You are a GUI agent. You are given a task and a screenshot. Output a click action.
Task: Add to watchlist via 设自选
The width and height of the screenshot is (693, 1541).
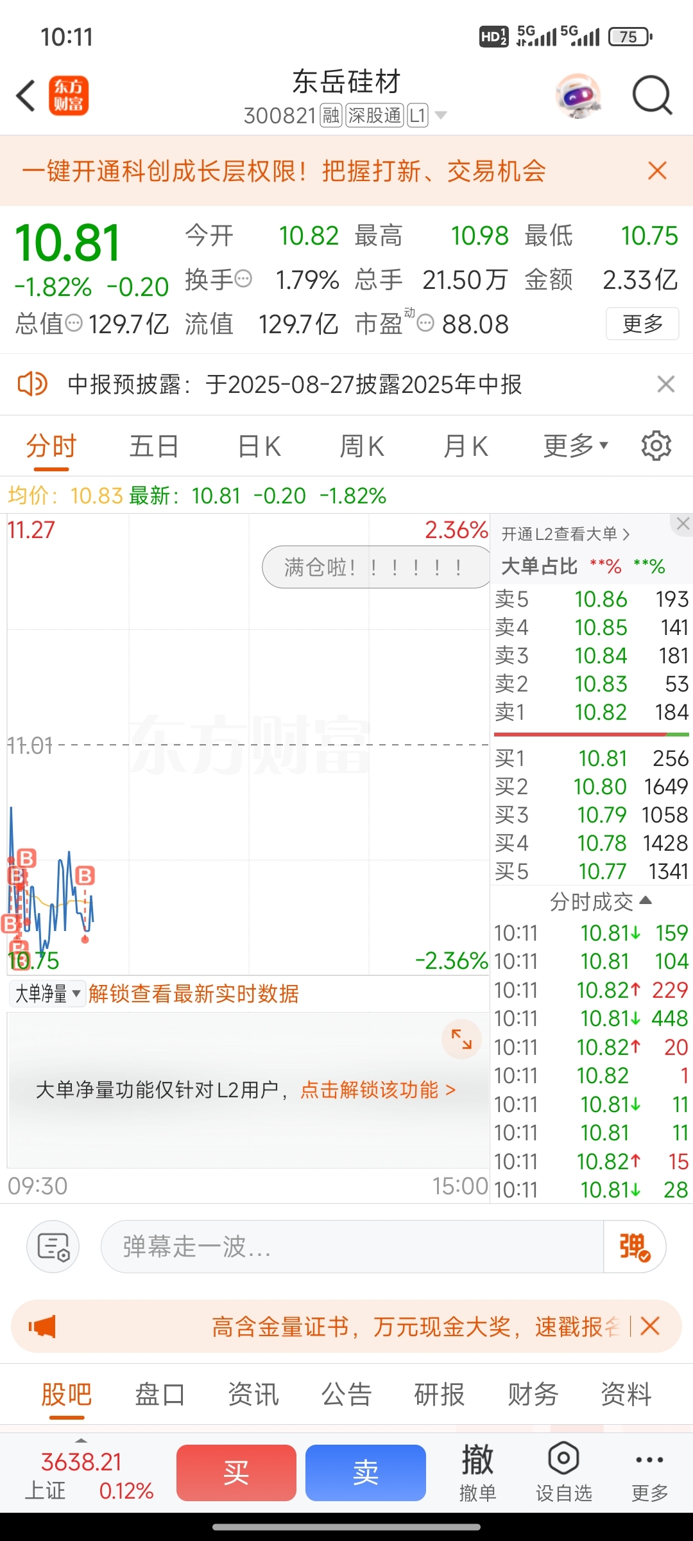[564, 1473]
